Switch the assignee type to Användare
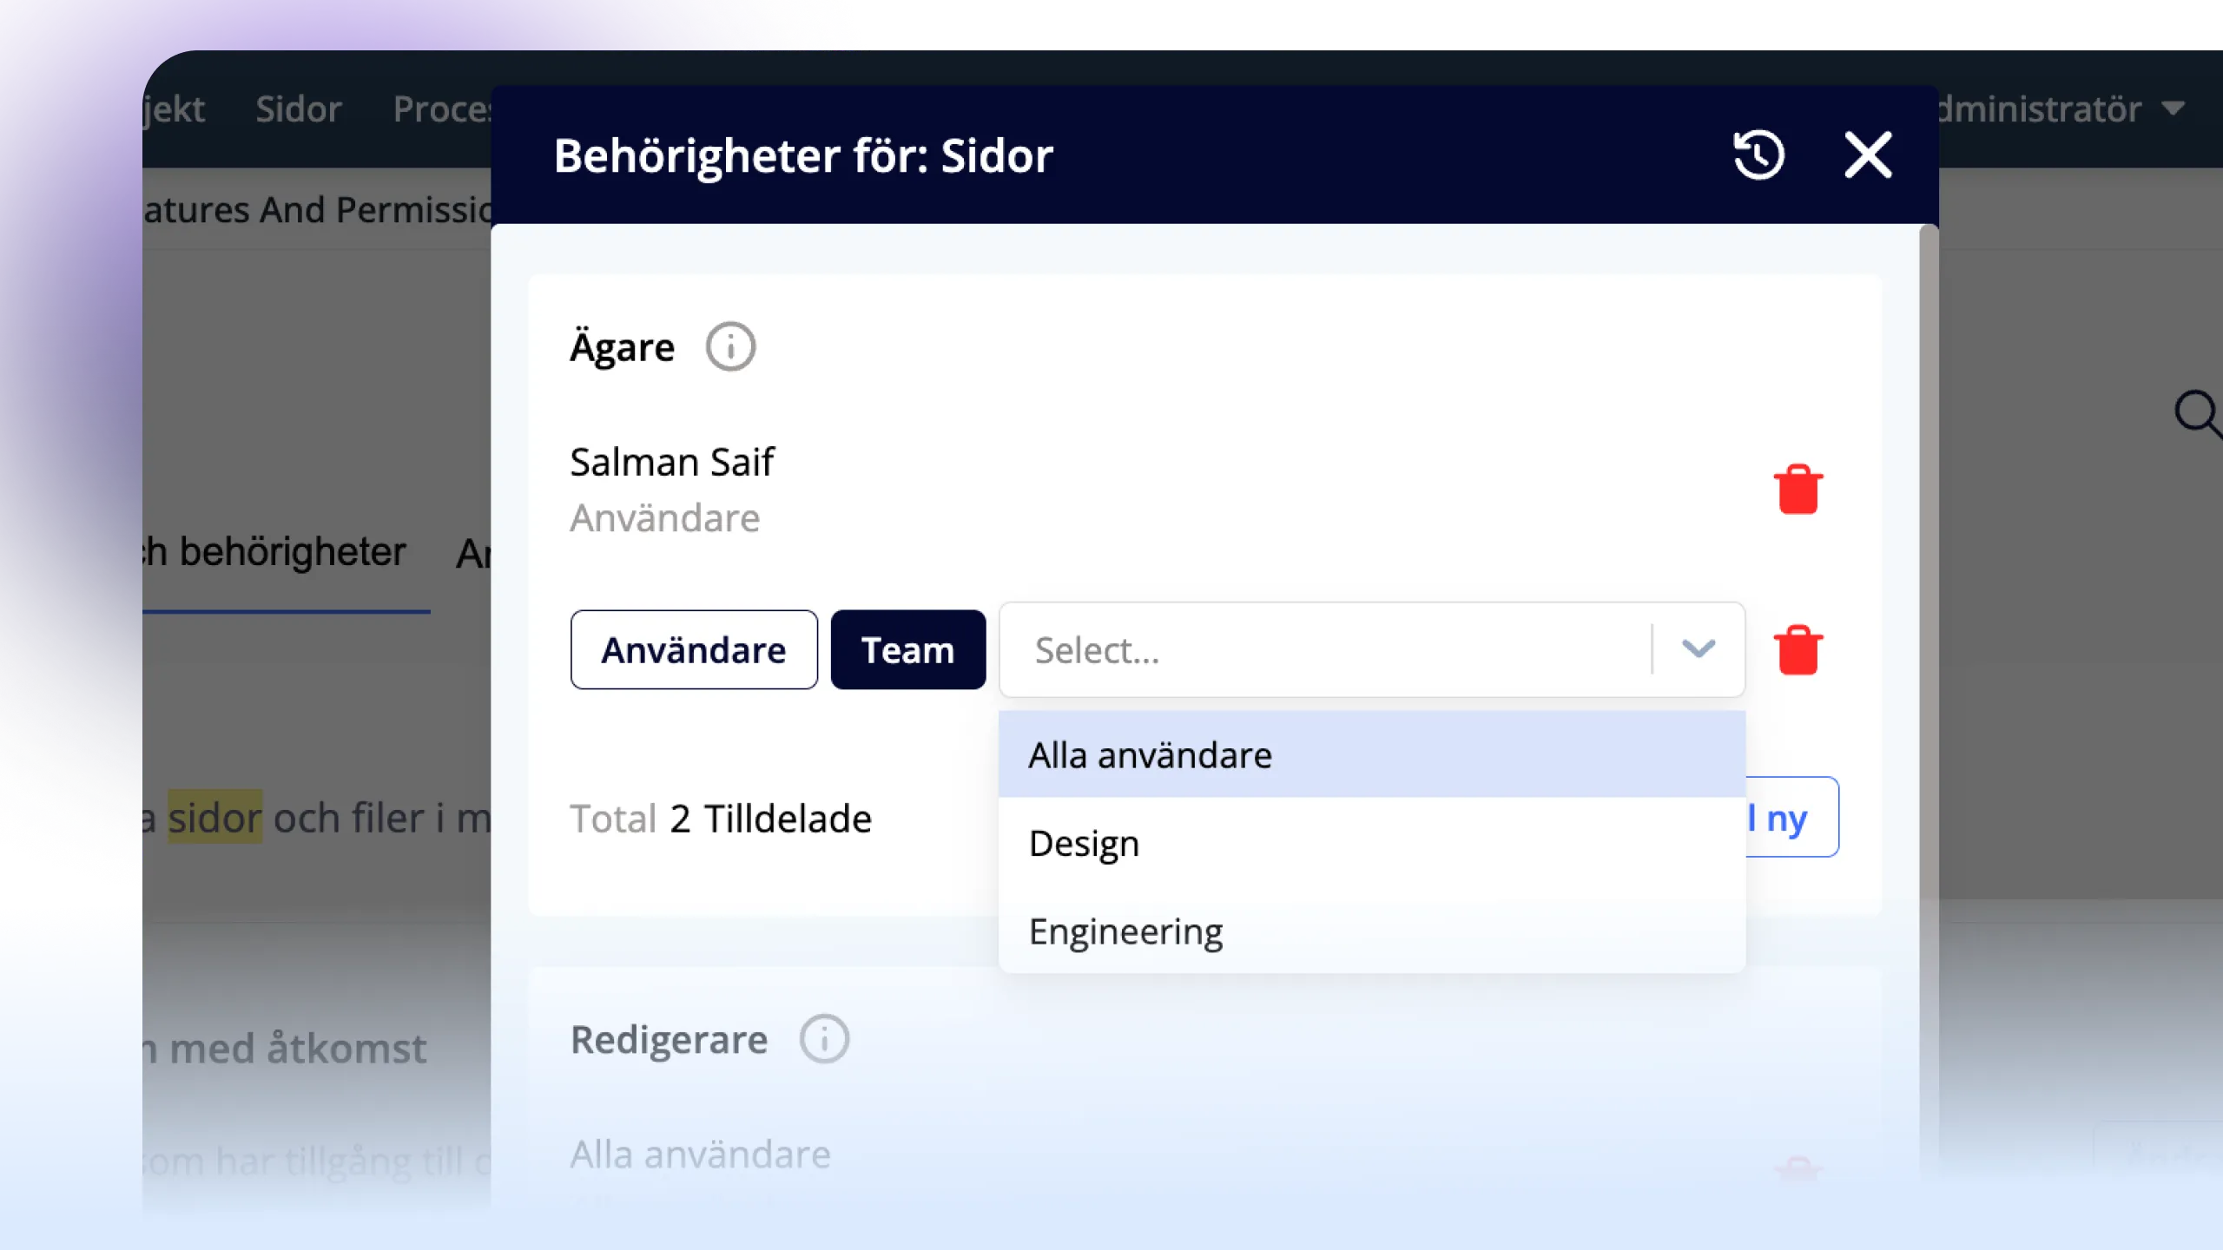The image size is (2223, 1250). 694,649
